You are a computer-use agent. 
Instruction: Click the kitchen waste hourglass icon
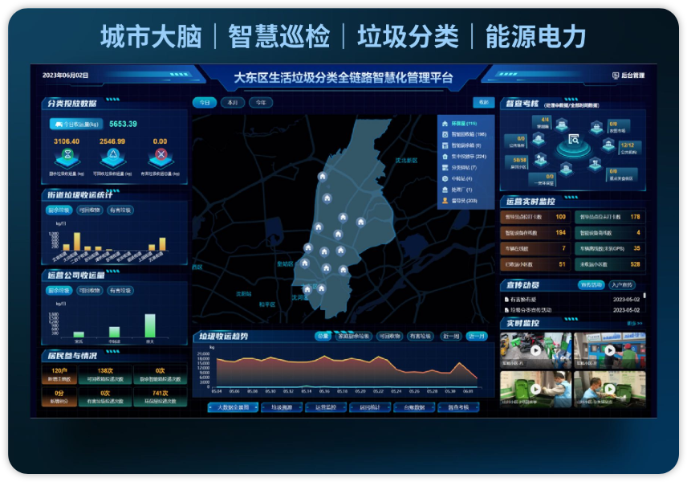[x=67, y=154]
